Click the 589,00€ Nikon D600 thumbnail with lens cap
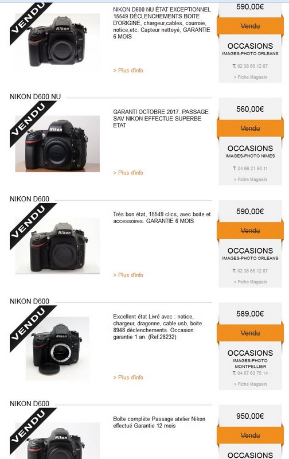This screenshot has width=289, height=459. click(x=57, y=348)
